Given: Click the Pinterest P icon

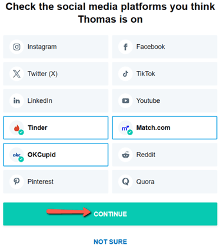Looking at the screenshot, I should pos(16,181).
